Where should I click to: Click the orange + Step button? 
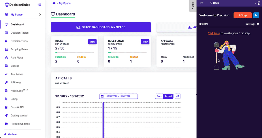tap(243, 15)
